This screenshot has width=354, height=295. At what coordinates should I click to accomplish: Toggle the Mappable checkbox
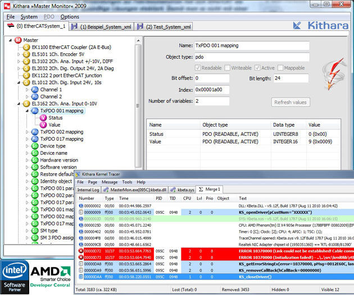coord(280,68)
